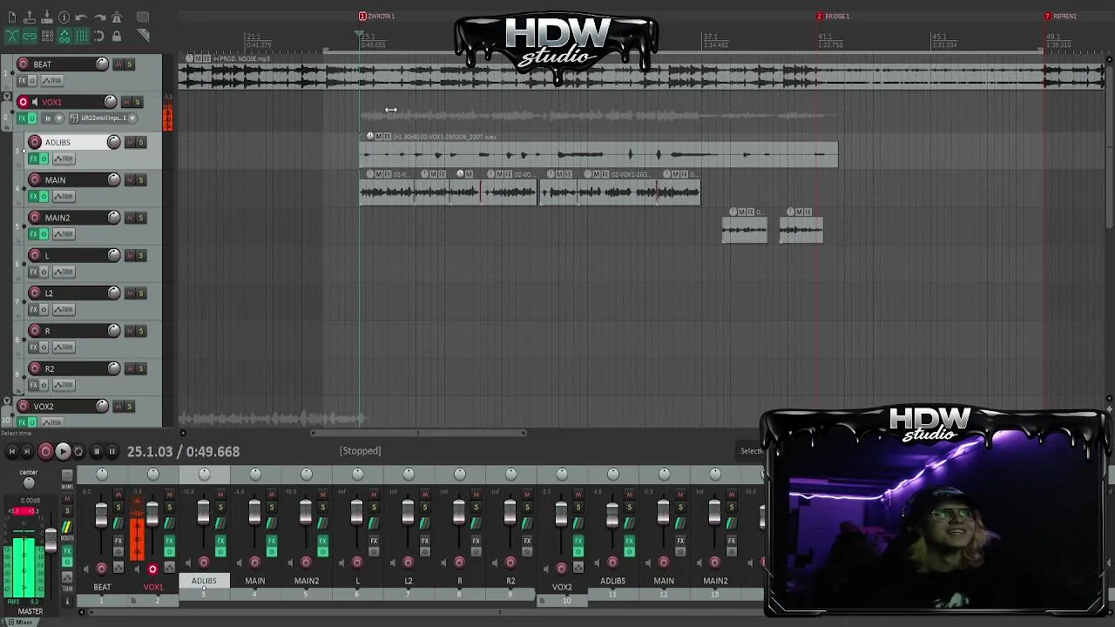Select BEAT channel label in mixer

point(102,587)
